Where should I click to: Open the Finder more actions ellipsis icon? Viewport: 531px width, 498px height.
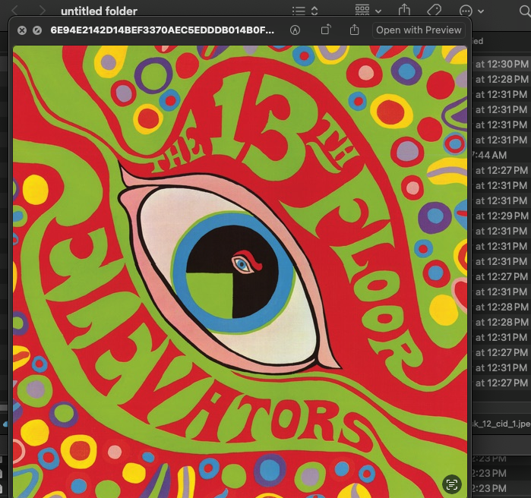click(x=466, y=11)
